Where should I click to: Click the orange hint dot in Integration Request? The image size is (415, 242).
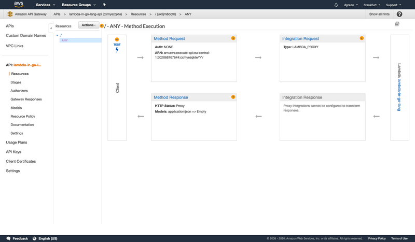362,38
